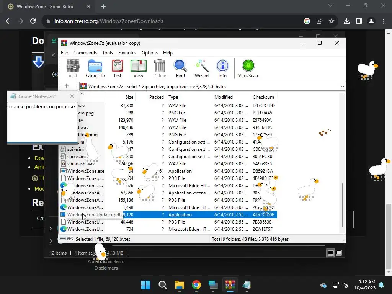The height and width of the screenshot is (294, 392).
Task: Expand the upper Explorer navigation tree chevron
Action: tap(51, 229)
